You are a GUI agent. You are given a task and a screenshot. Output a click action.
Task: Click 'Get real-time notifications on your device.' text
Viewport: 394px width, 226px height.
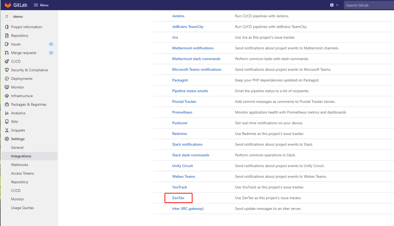coord(269,123)
